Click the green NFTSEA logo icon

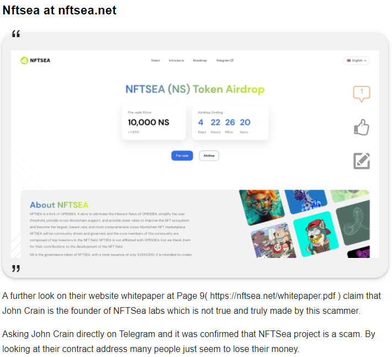click(24, 60)
